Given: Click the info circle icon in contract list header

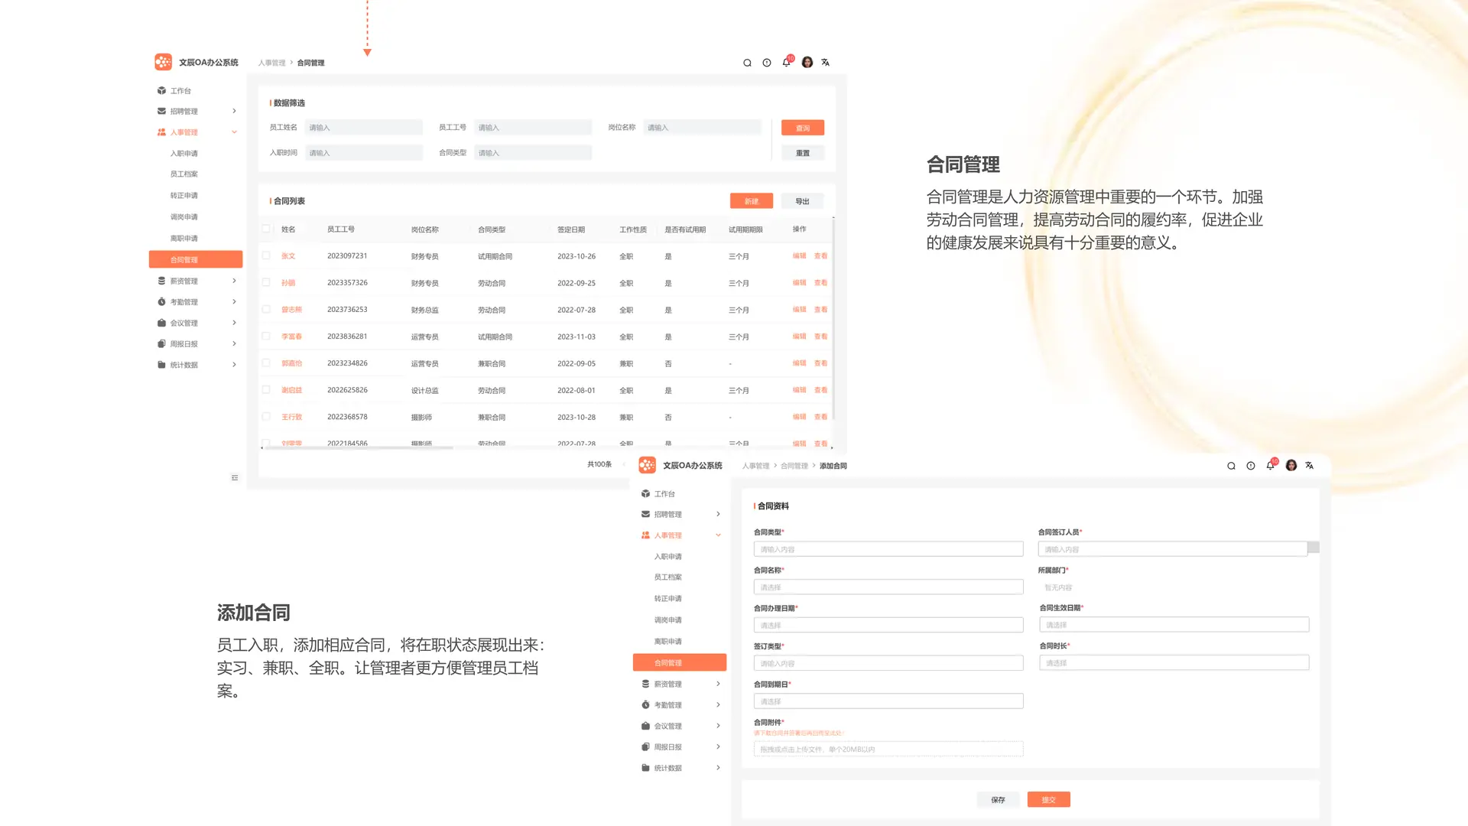Looking at the screenshot, I should coord(767,63).
